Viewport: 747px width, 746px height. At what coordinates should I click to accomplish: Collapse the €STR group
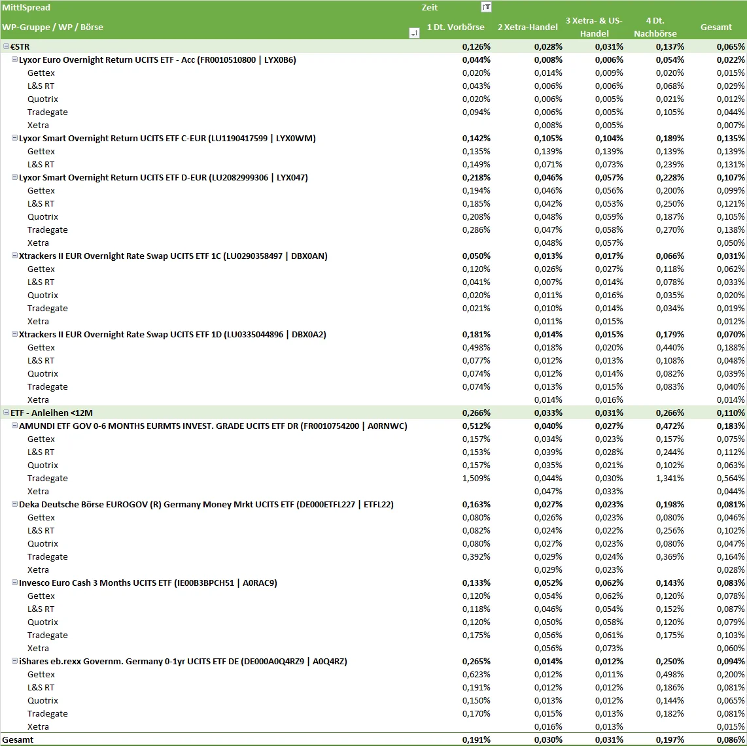[6, 47]
